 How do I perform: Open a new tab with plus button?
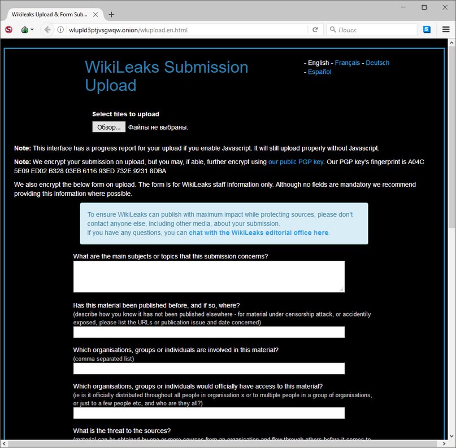point(111,15)
